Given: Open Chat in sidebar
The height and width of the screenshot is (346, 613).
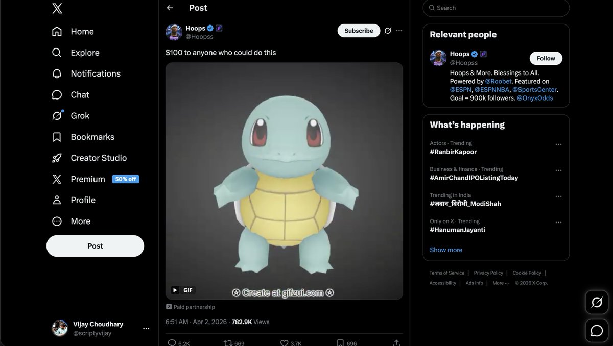Looking at the screenshot, I should [x=70, y=95].
